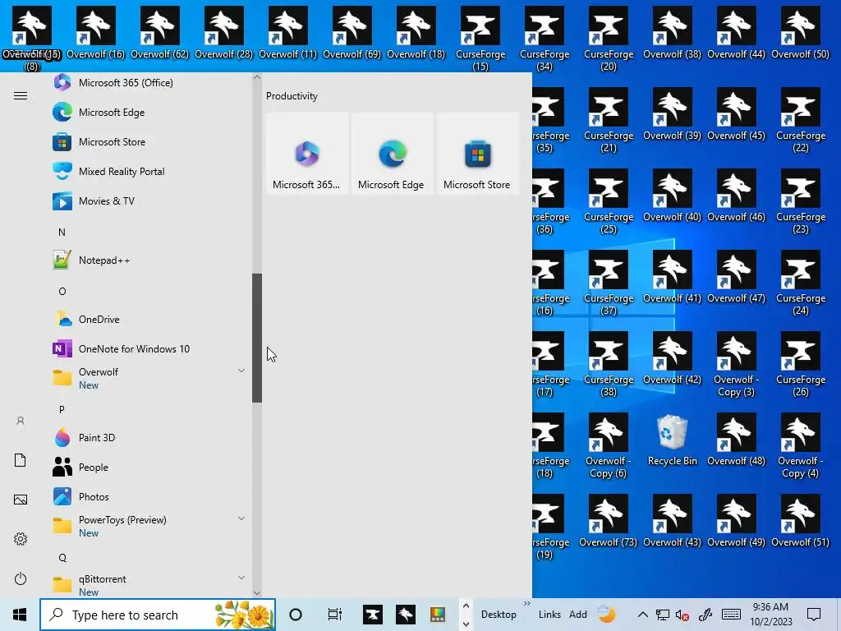Open Settings gear in Start sidebar

[21, 539]
